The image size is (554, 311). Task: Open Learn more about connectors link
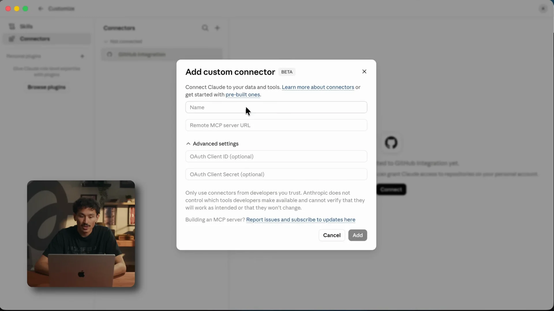[318, 87]
